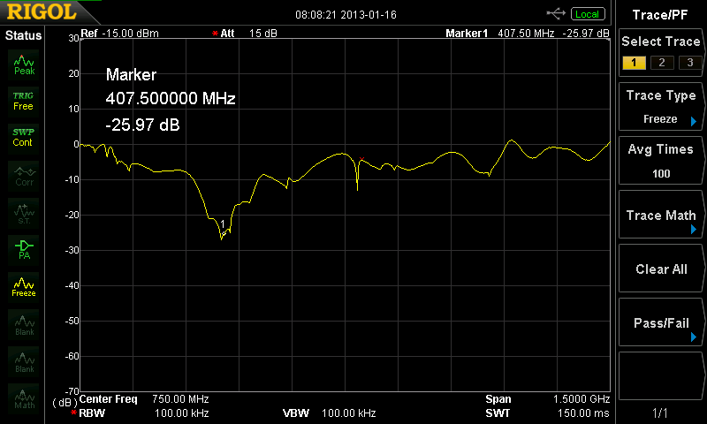Screen dimensions: 707x424
Task: Click the green Local indicator
Action: point(588,14)
